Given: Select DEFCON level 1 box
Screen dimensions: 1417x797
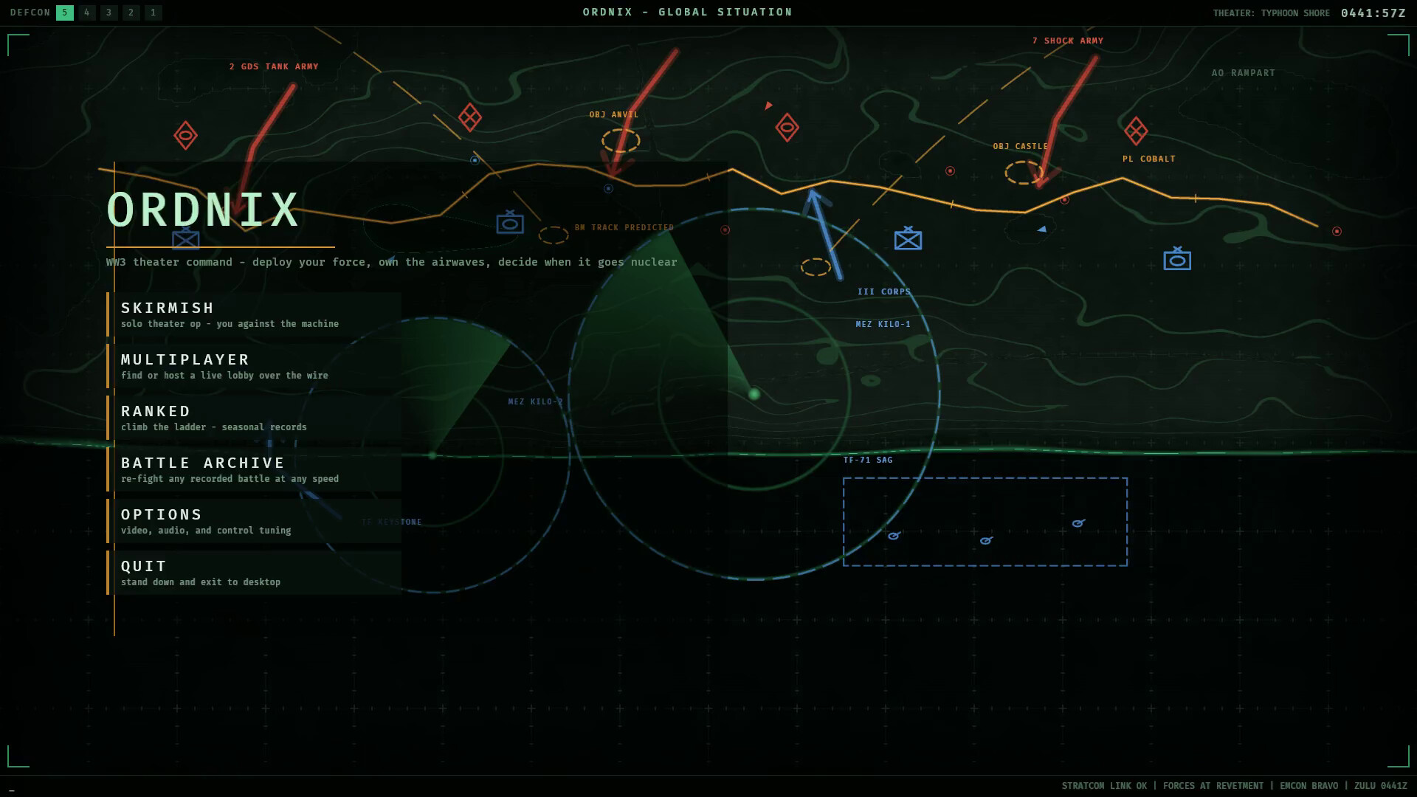Looking at the screenshot, I should point(154,13).
